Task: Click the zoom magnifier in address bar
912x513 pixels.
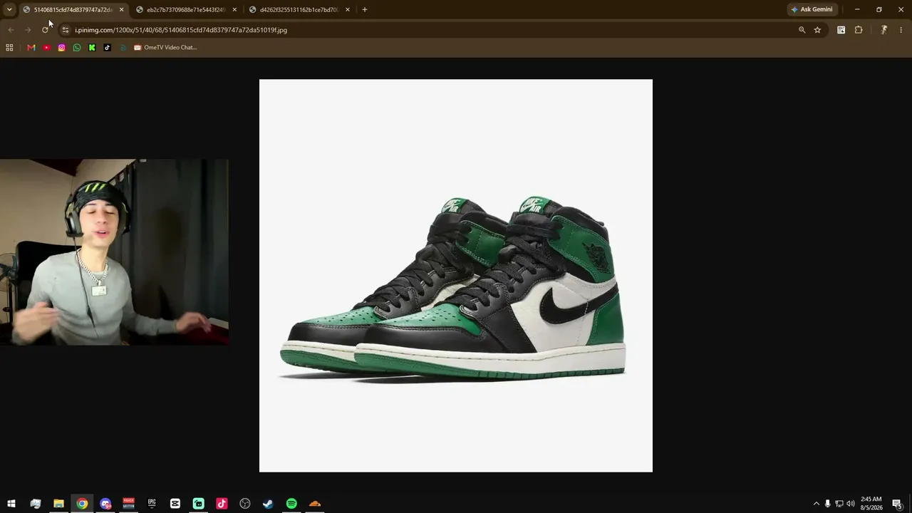Action: click(802, 30)
